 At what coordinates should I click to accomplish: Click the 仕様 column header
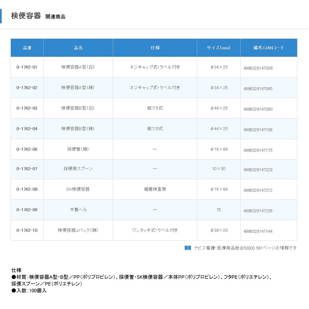tap(155, 48)
